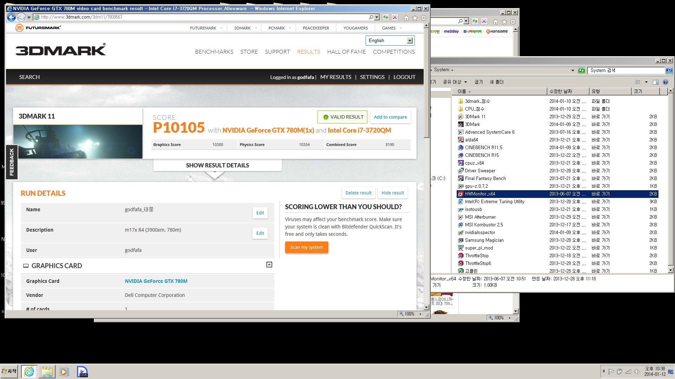
Task: Open 공유 대상 dropdown in Explorer
Action: [x=455, y=82]
